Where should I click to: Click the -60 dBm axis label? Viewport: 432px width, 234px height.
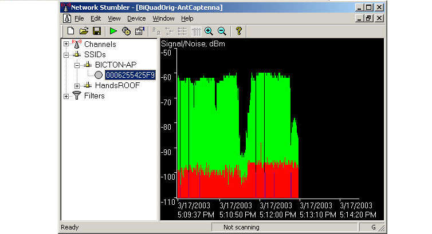coord(166,77)
